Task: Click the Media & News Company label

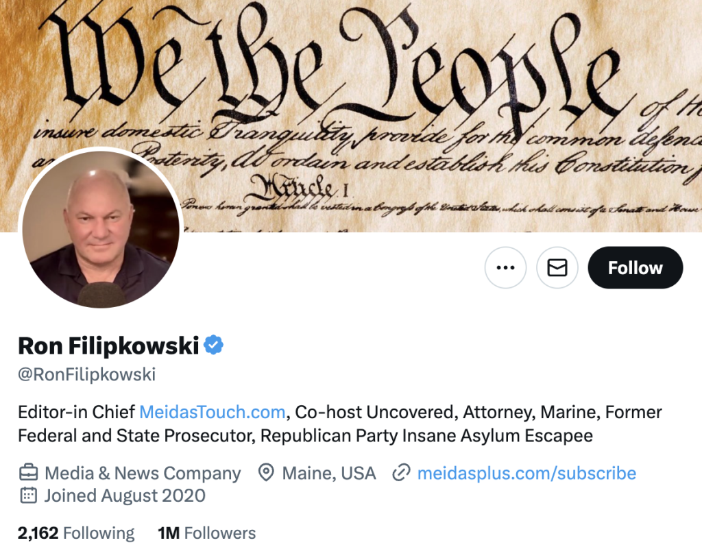Action: (143, 473)
